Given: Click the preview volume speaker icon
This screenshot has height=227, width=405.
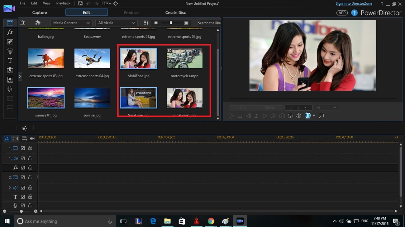Looking at the screenshot, I should [x=298, y=116].
